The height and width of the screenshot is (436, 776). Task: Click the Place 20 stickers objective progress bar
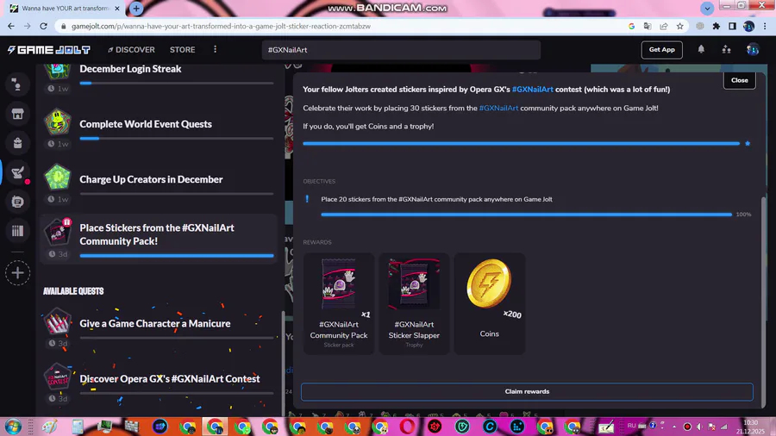pyautogui.click(x=526, y=215)
